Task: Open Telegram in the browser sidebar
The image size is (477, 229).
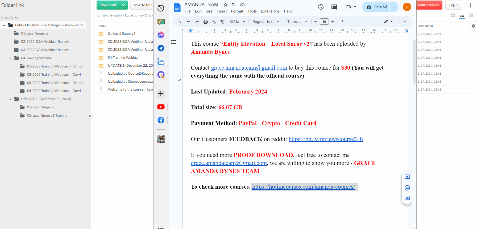Action: (x=161, y=48)
